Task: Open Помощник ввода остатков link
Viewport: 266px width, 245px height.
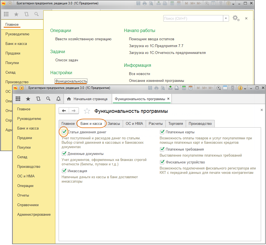Action: [x=151, y=39]
